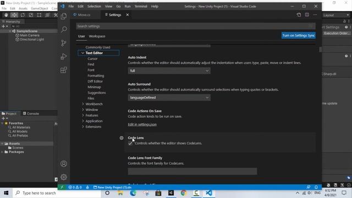Open Windows Start menu
352x198 pixels.
click(x=6, y=193)
